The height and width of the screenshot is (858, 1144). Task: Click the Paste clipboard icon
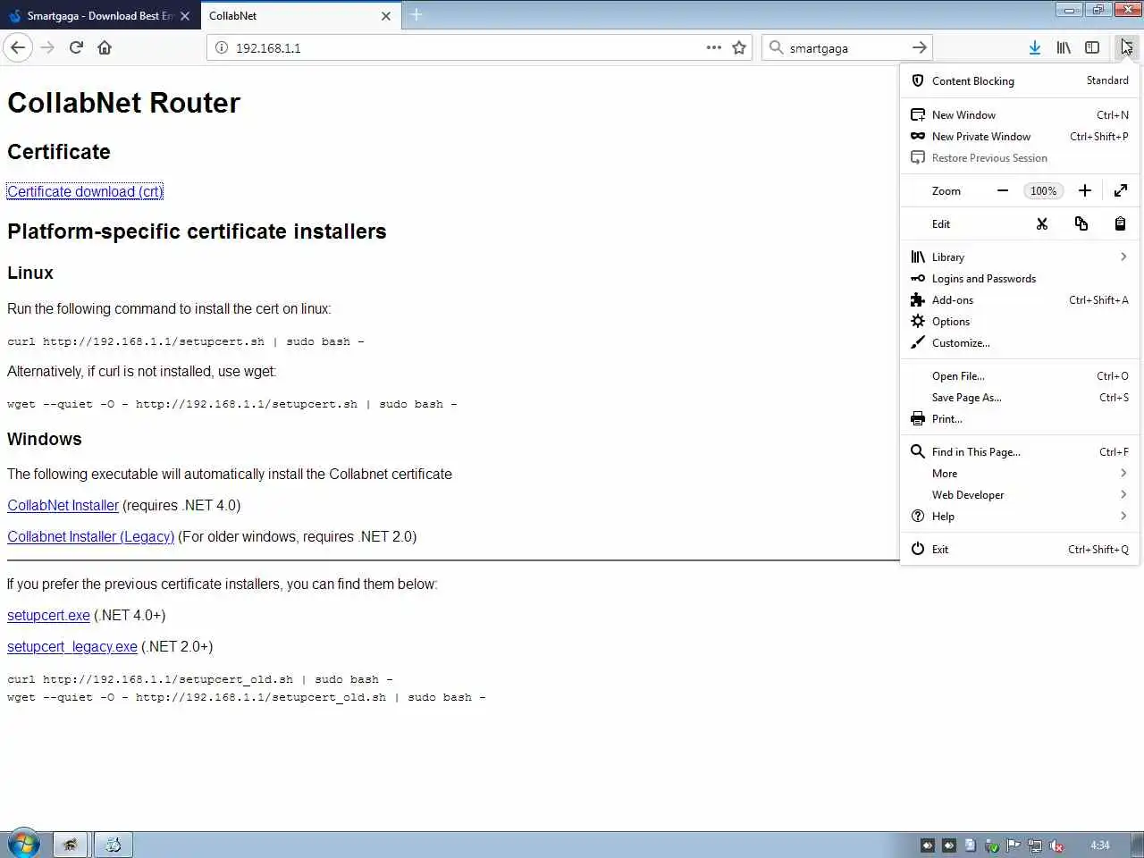click(x=1120, y=223)
